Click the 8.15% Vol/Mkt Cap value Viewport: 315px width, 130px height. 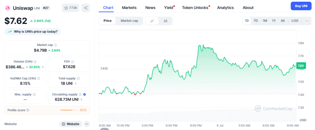(x=25, y=84)
